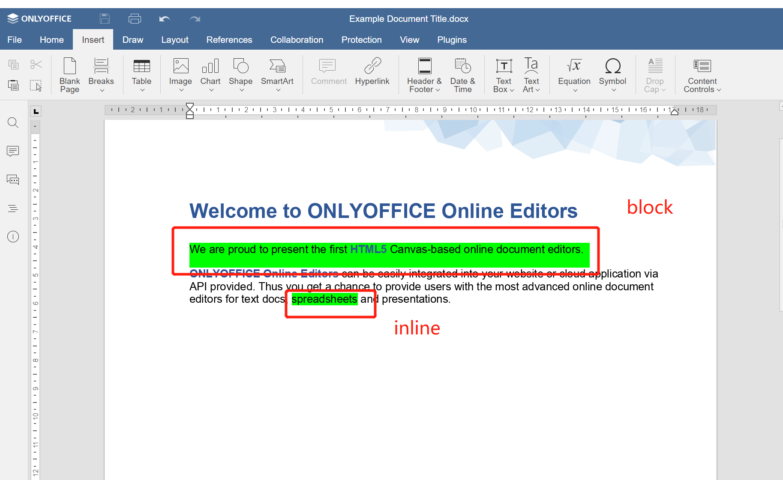Screen dimensions: 783x480
Task: Click the Select All icon
Action: [36, 85]
